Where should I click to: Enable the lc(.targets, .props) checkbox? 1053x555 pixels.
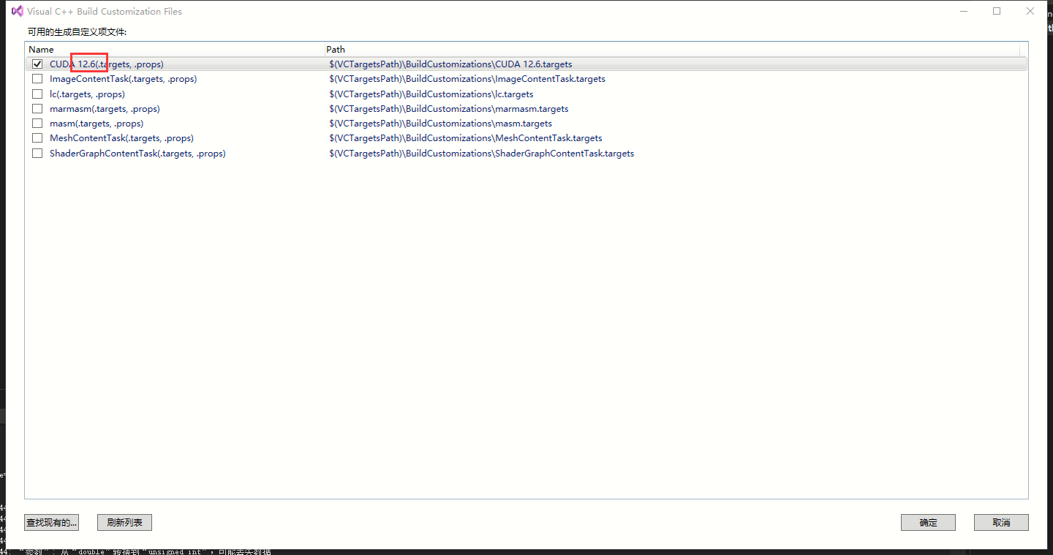click(37, 93)
